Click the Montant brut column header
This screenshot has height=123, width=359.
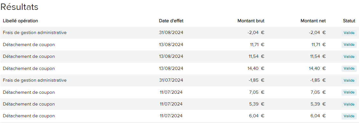(x=251, y=21)
